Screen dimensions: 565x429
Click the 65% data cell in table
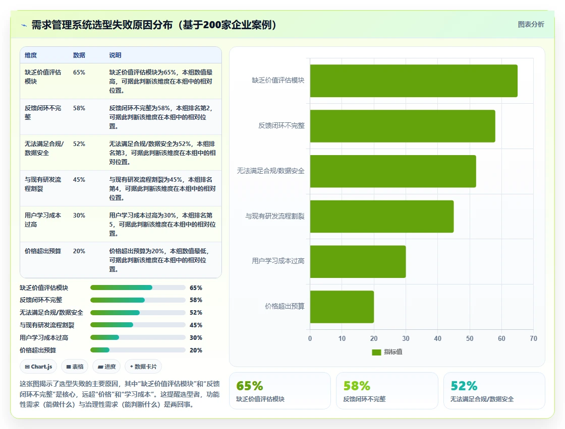coord(79,73)
